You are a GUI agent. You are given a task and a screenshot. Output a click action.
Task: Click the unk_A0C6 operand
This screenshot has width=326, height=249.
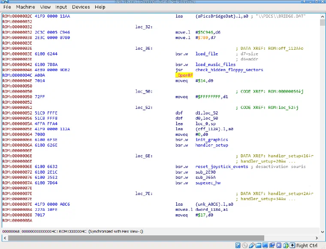click(x=214, y=204)
